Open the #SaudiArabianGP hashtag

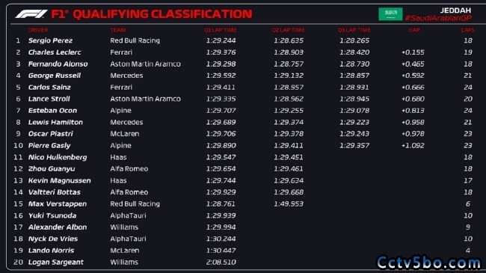[438, 18]
